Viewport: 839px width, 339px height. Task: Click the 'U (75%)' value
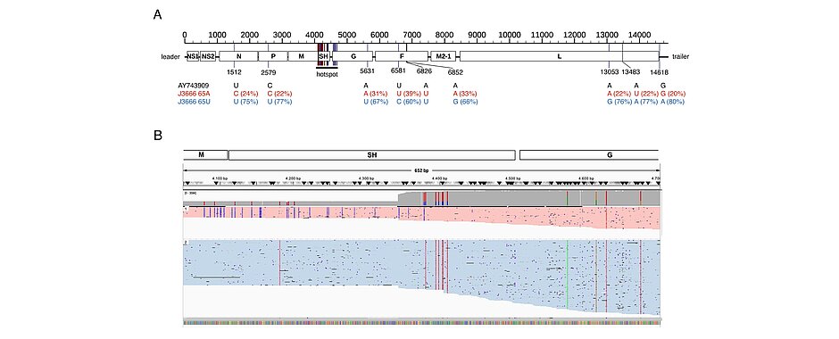pos(245,102)
